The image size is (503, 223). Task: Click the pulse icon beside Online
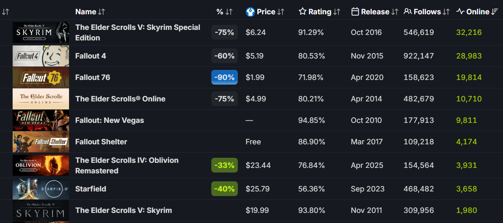pos(460,12)
